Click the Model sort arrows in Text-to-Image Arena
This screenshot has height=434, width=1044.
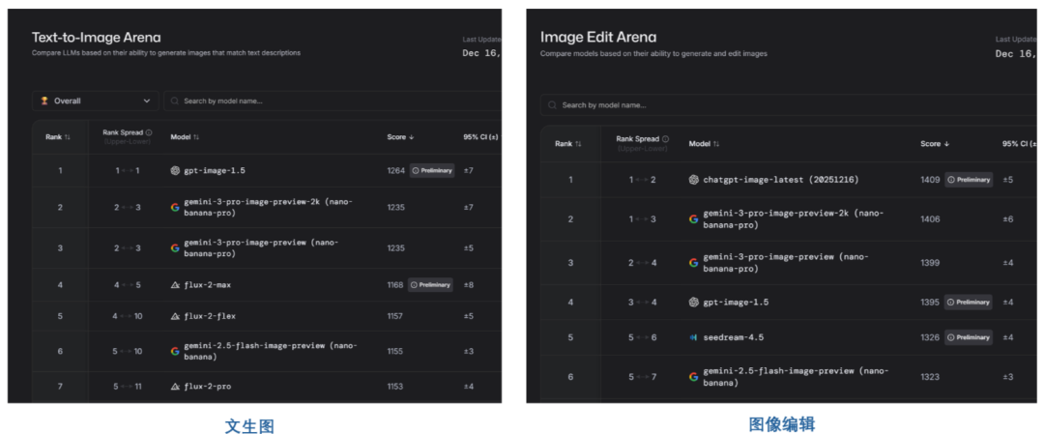[x=195, y=137]
